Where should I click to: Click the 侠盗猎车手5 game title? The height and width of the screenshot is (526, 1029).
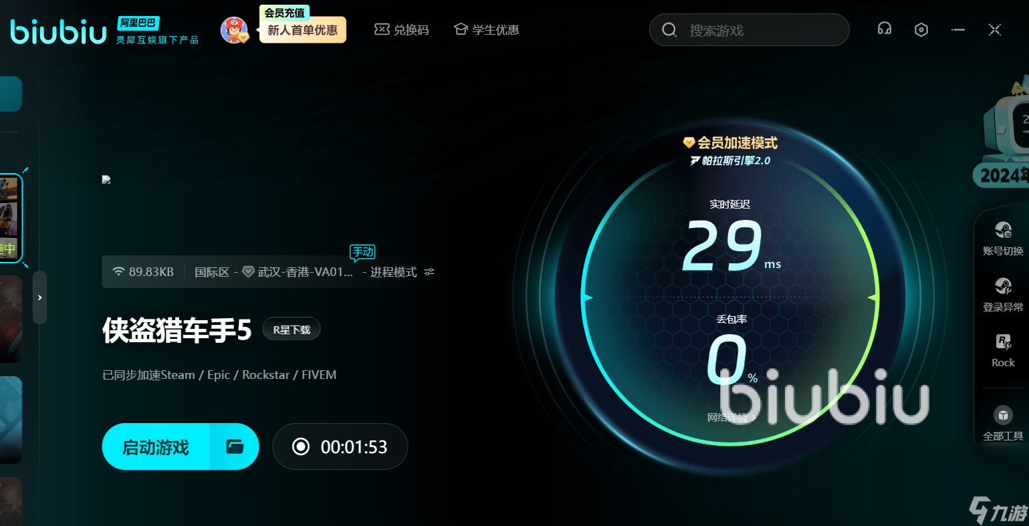177,330
